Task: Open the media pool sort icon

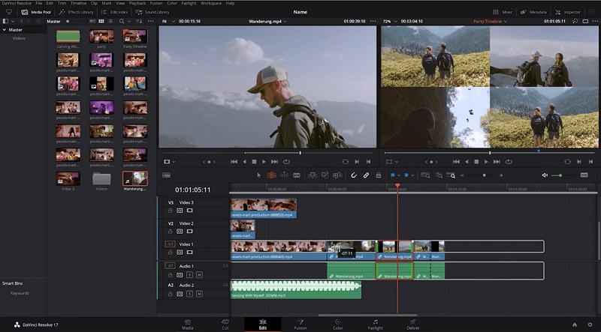Action: [139, 22]
